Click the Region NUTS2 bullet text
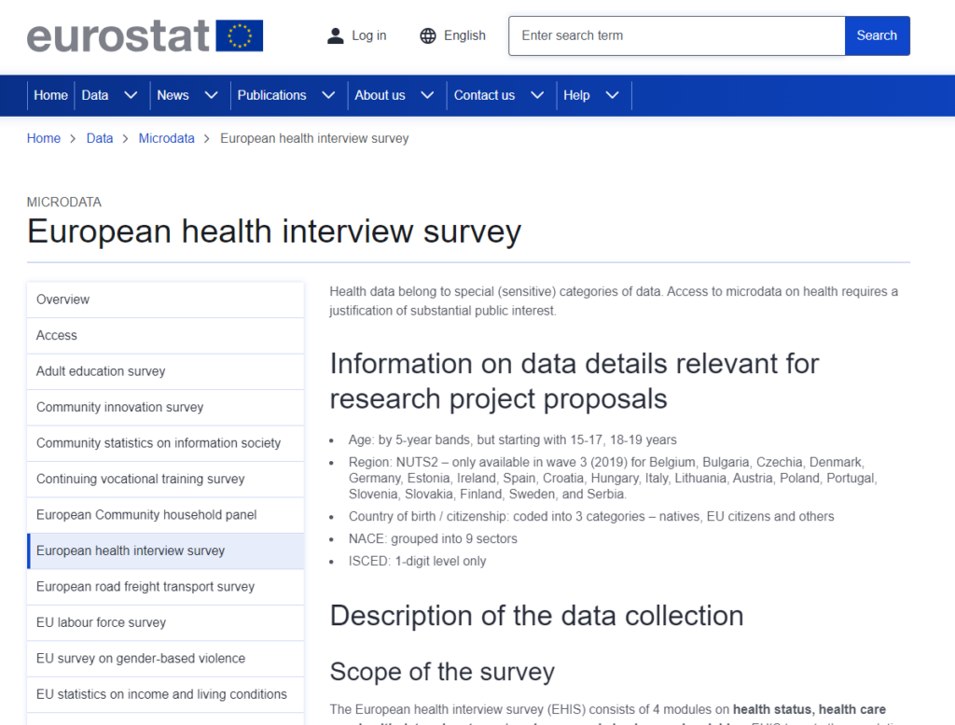The height and width of the screenshot is (725, 955). 613,479
